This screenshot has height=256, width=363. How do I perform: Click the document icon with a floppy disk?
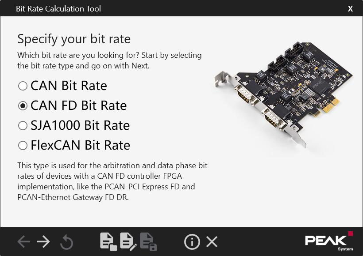[148, 242]
